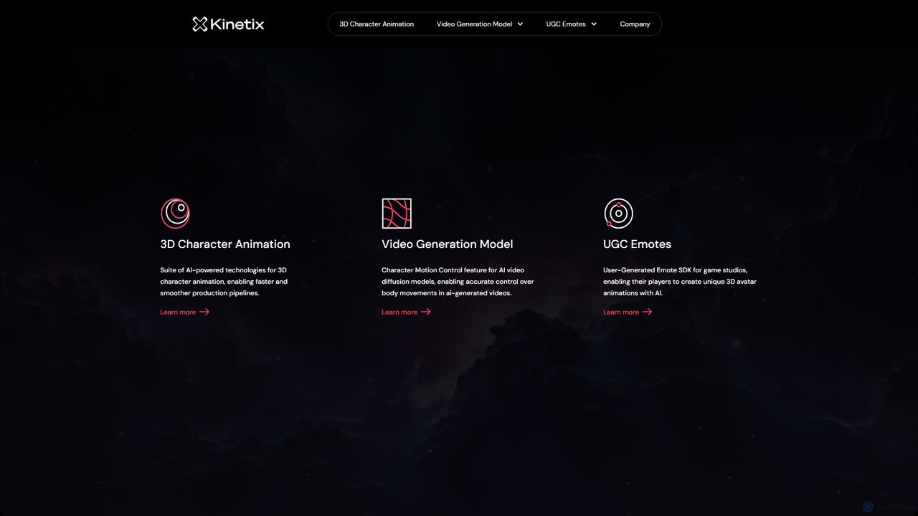Expand Video Generation Model dropdown chevron
This screenshot has height=516, width=918.
(520, 24)
